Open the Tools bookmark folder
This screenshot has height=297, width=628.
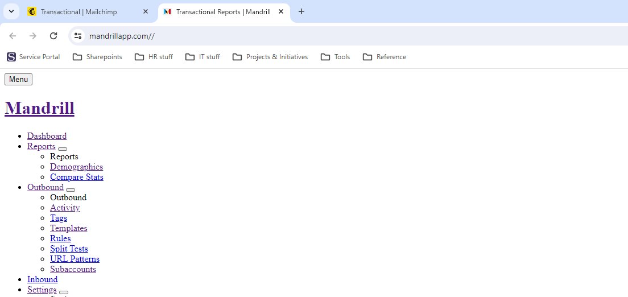[336, 57]
